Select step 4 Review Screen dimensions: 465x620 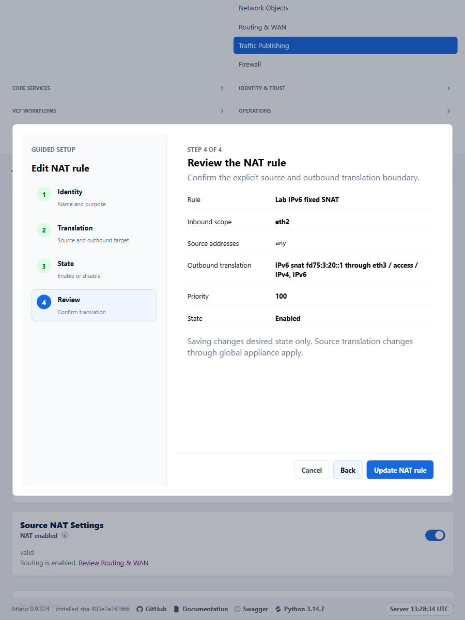point(94,305)
